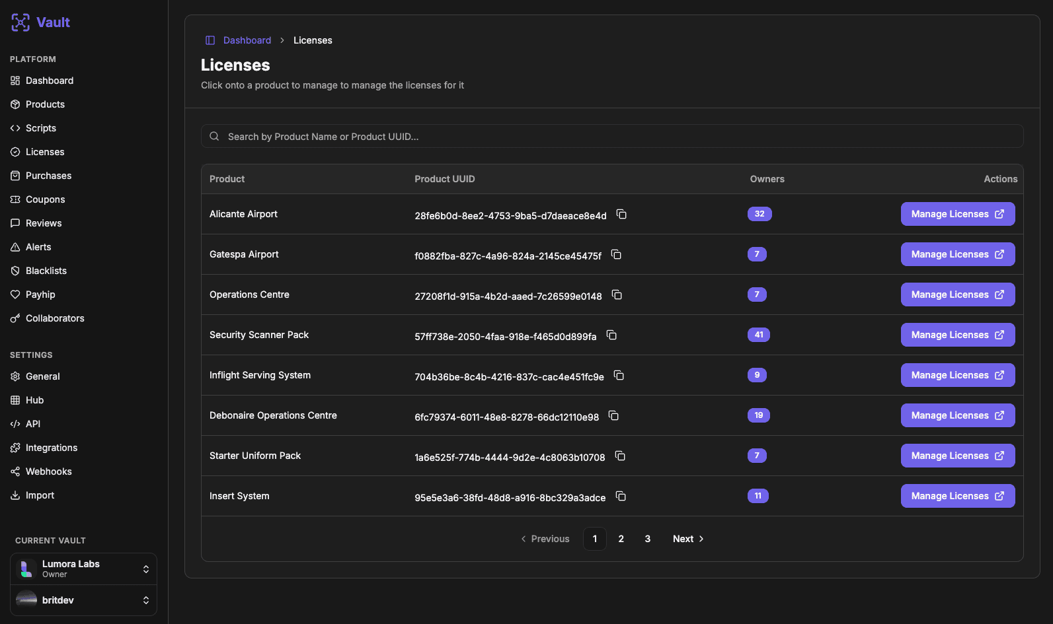Screen dimensions: 1053x624
Task: Copy the Insert System product UUID
Action: pyautogui.click(x=621, y=496)
